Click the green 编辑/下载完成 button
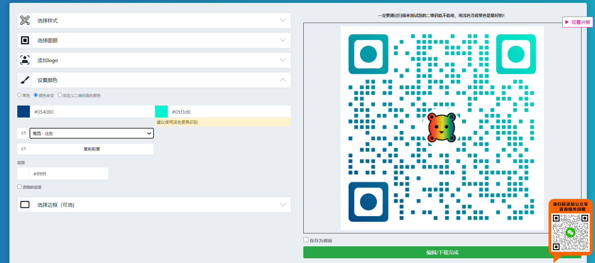The height and width of the screenshot is (263, 595). pos(442,252)
